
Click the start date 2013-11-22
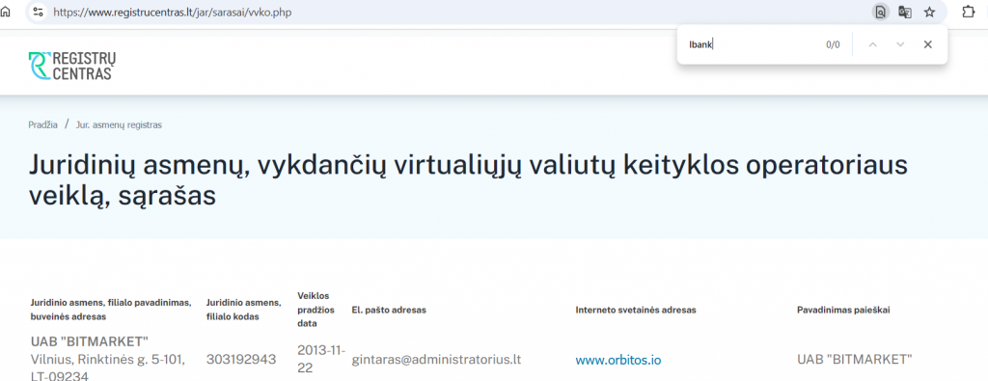click(321, 359)
